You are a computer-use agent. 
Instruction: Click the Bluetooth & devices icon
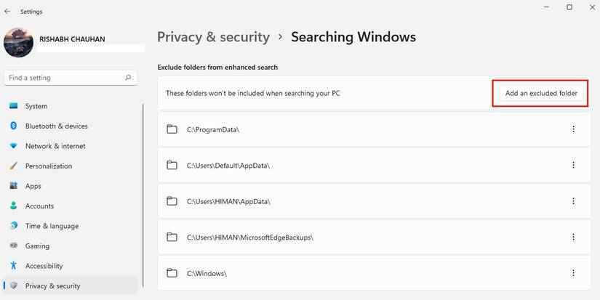tap(13, 126)
